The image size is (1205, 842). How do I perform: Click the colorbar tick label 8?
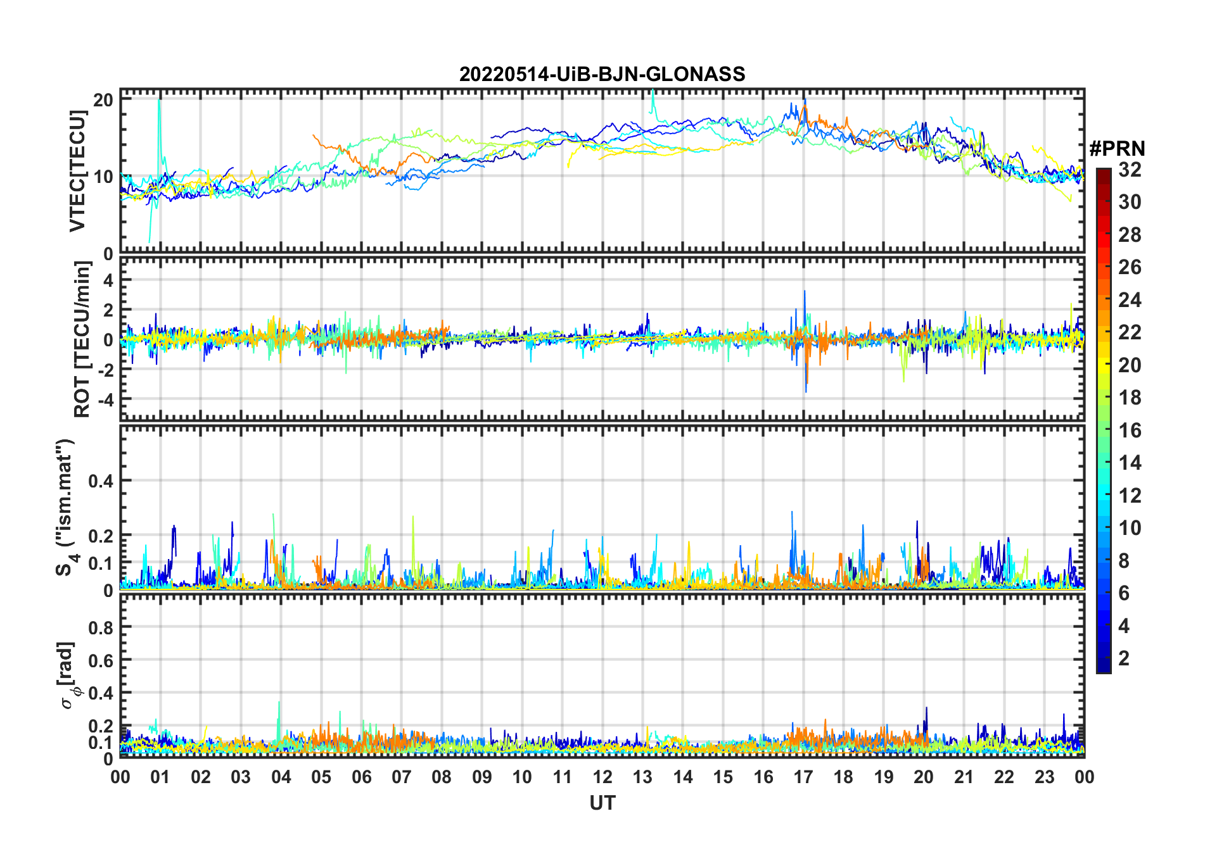point(1124,560)
